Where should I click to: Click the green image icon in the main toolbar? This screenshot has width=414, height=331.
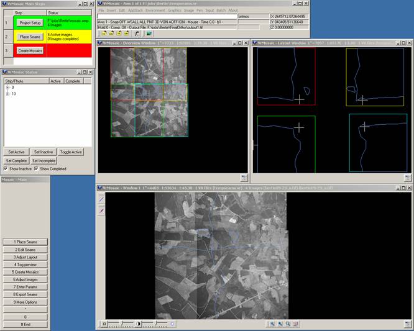[149, 34]
